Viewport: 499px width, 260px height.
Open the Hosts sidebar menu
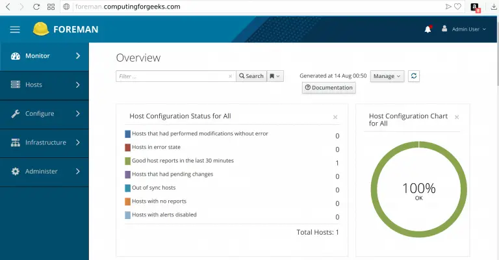(x=44, y=84)
